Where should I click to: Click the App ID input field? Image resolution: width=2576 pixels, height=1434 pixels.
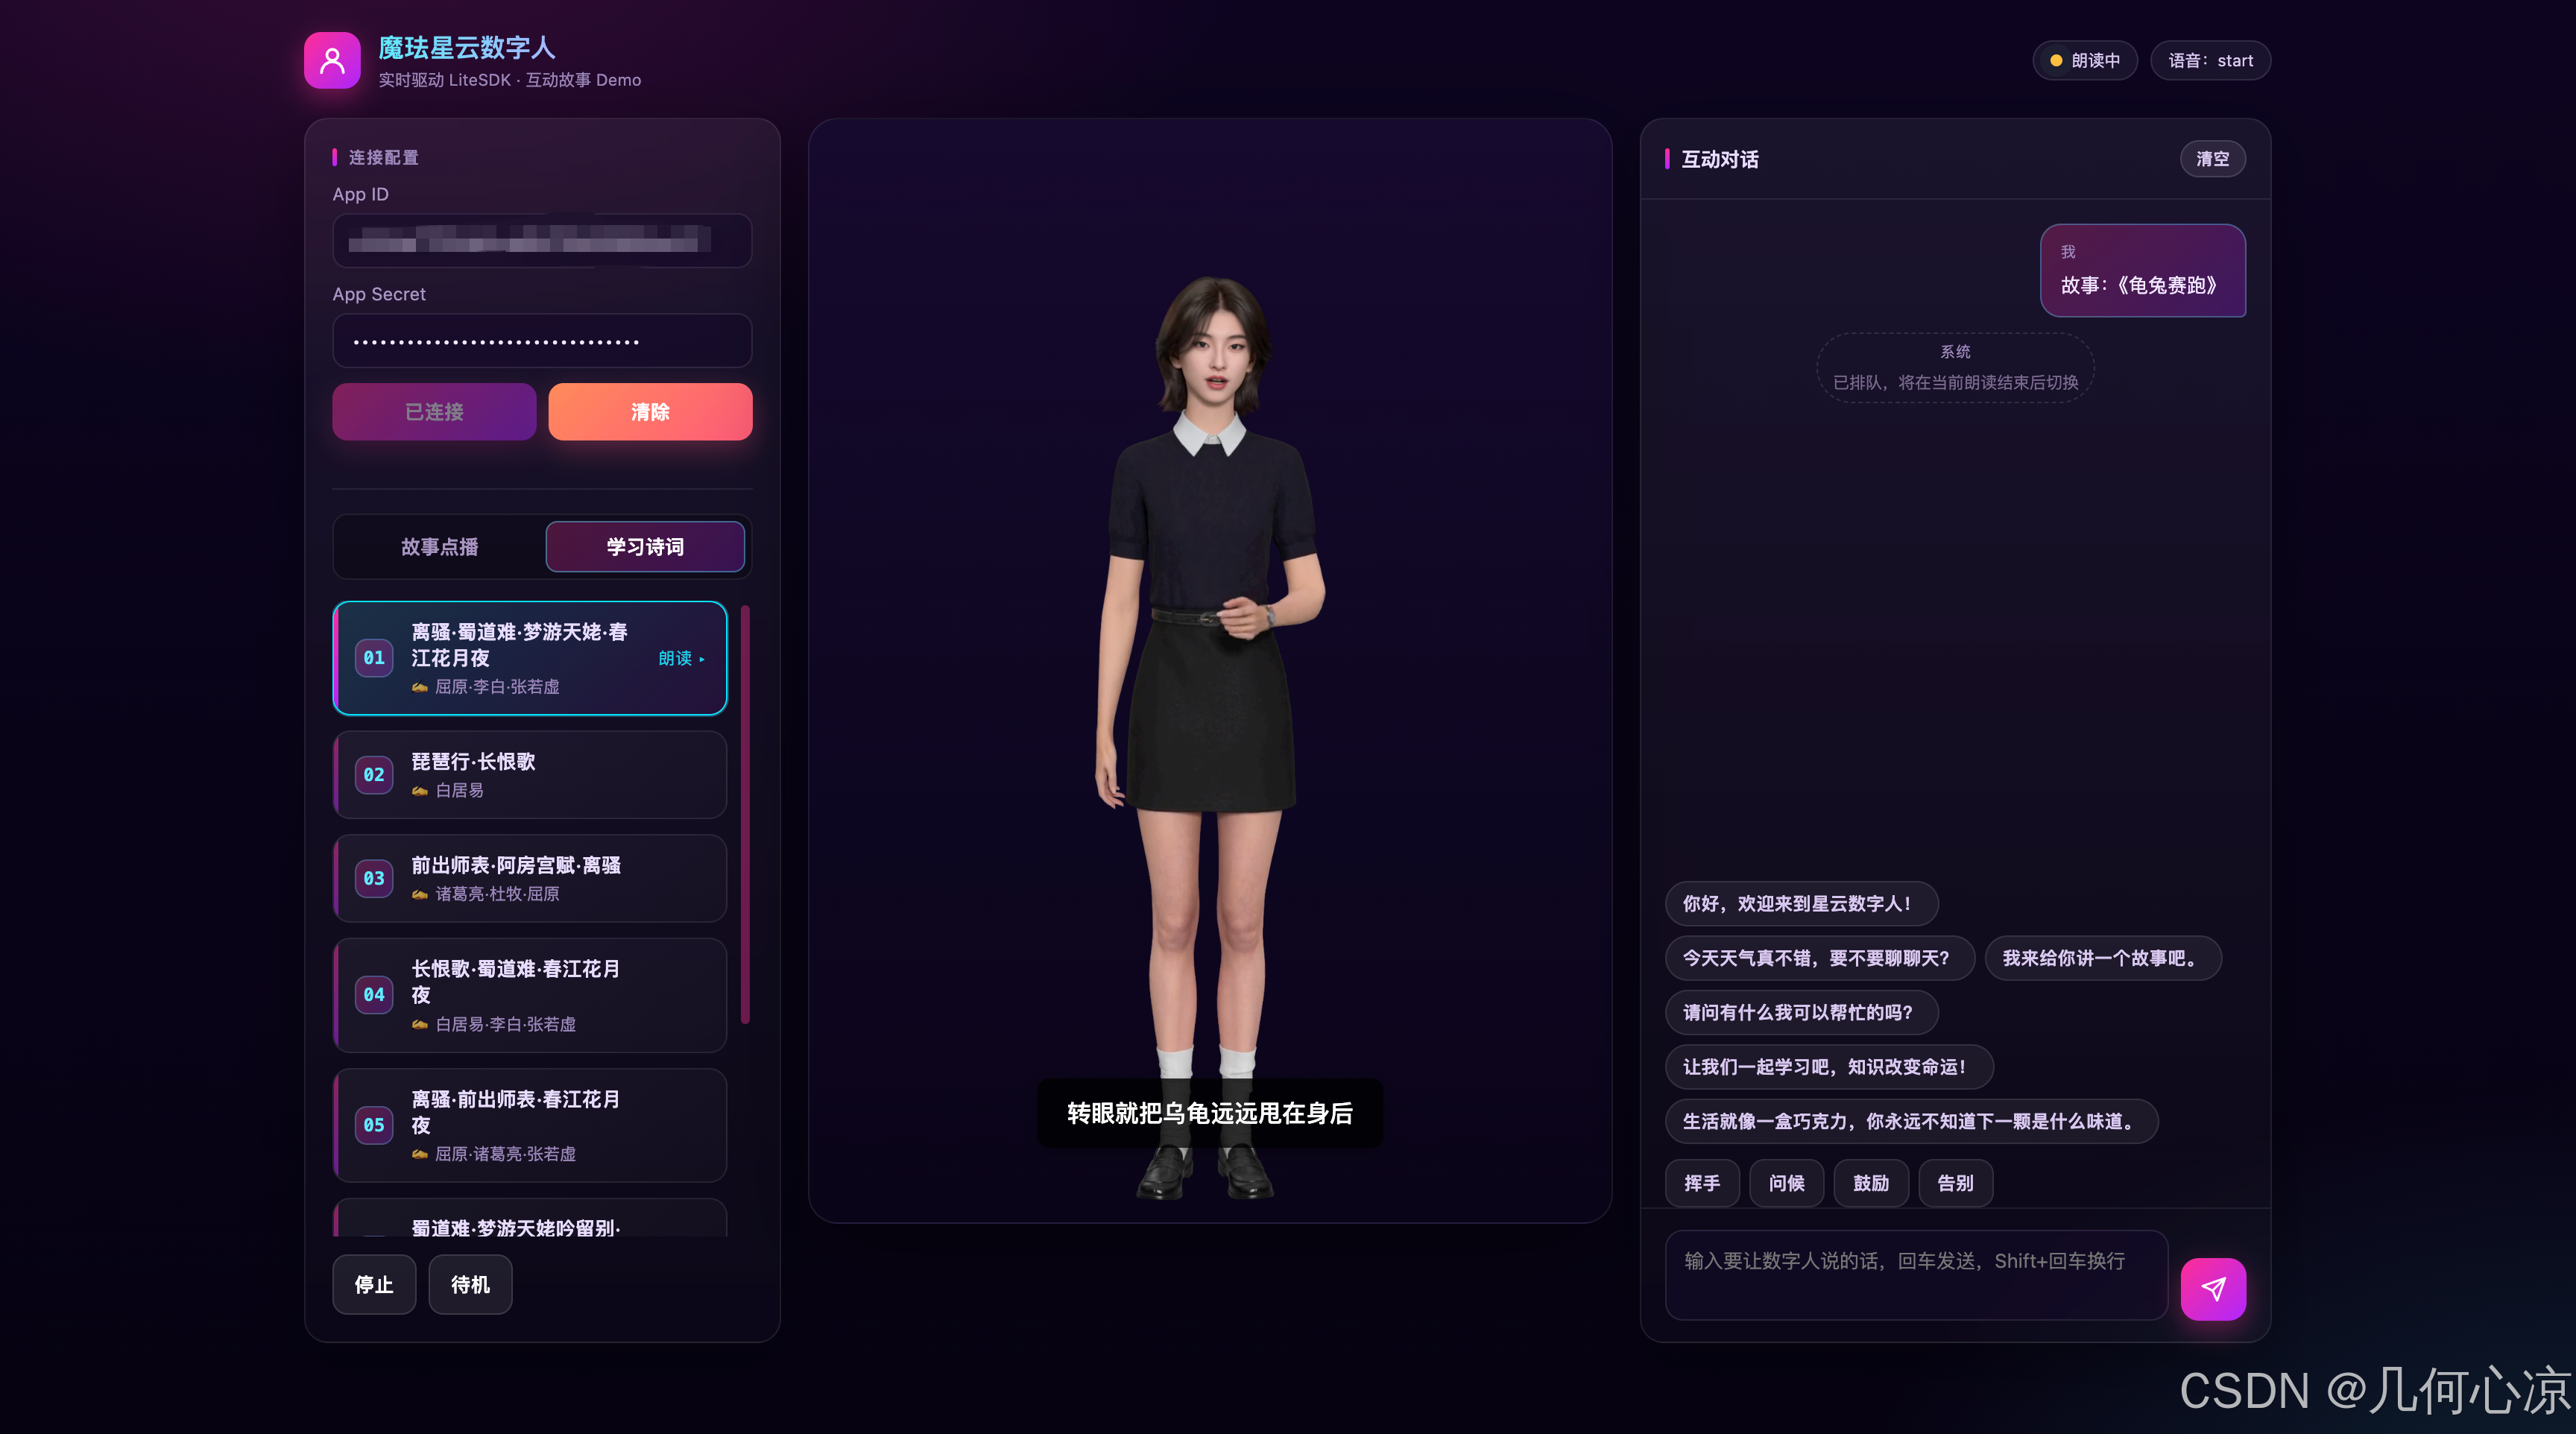click(542, 240)
